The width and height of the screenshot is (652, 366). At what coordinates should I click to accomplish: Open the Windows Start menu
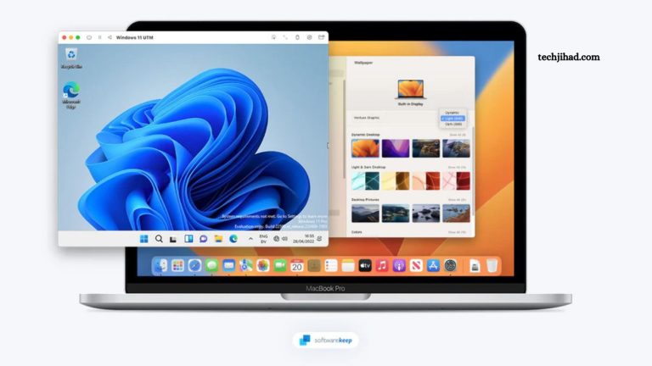143,239
